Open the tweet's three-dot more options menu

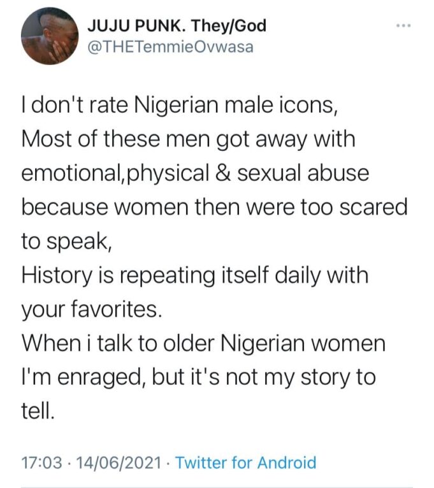point(403,26)
